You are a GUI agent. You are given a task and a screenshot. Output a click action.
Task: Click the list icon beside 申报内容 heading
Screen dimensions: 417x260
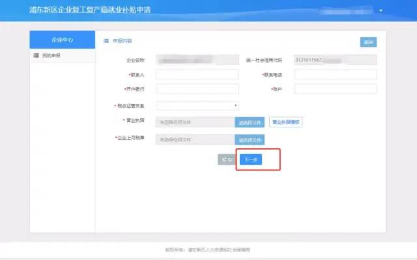(106, 41)
